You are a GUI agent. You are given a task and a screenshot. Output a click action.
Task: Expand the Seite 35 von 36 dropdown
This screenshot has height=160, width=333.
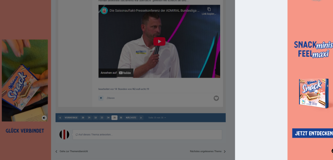point(157,118)
